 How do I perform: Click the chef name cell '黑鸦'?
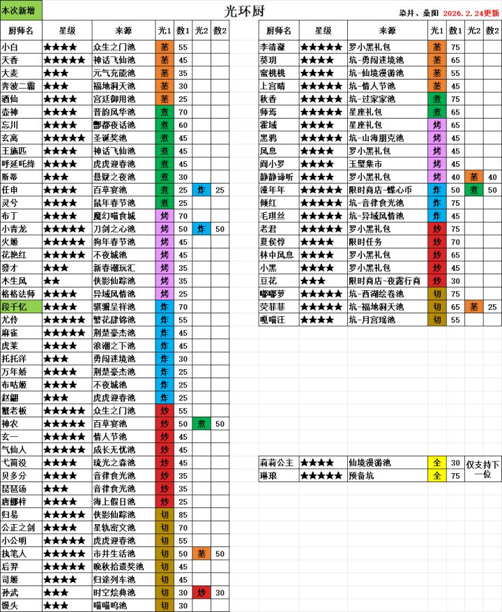[280, 137]
